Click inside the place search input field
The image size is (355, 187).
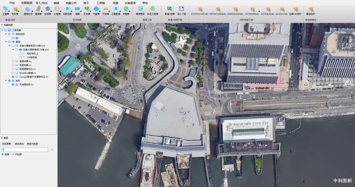pyautogui.click(x=25, y=150)
